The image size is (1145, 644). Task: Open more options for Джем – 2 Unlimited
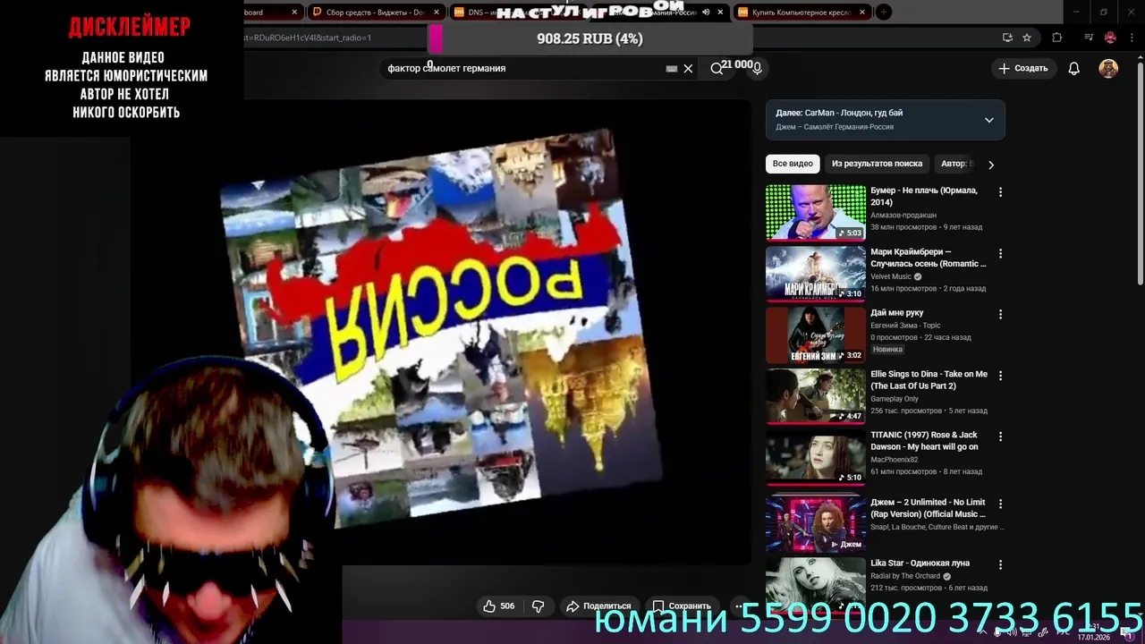(1000, 504)
